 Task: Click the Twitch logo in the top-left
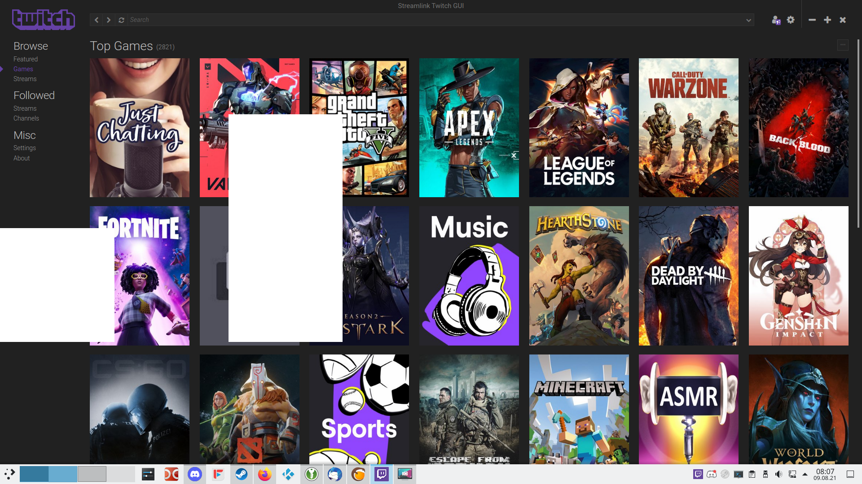tap(43, 19)
